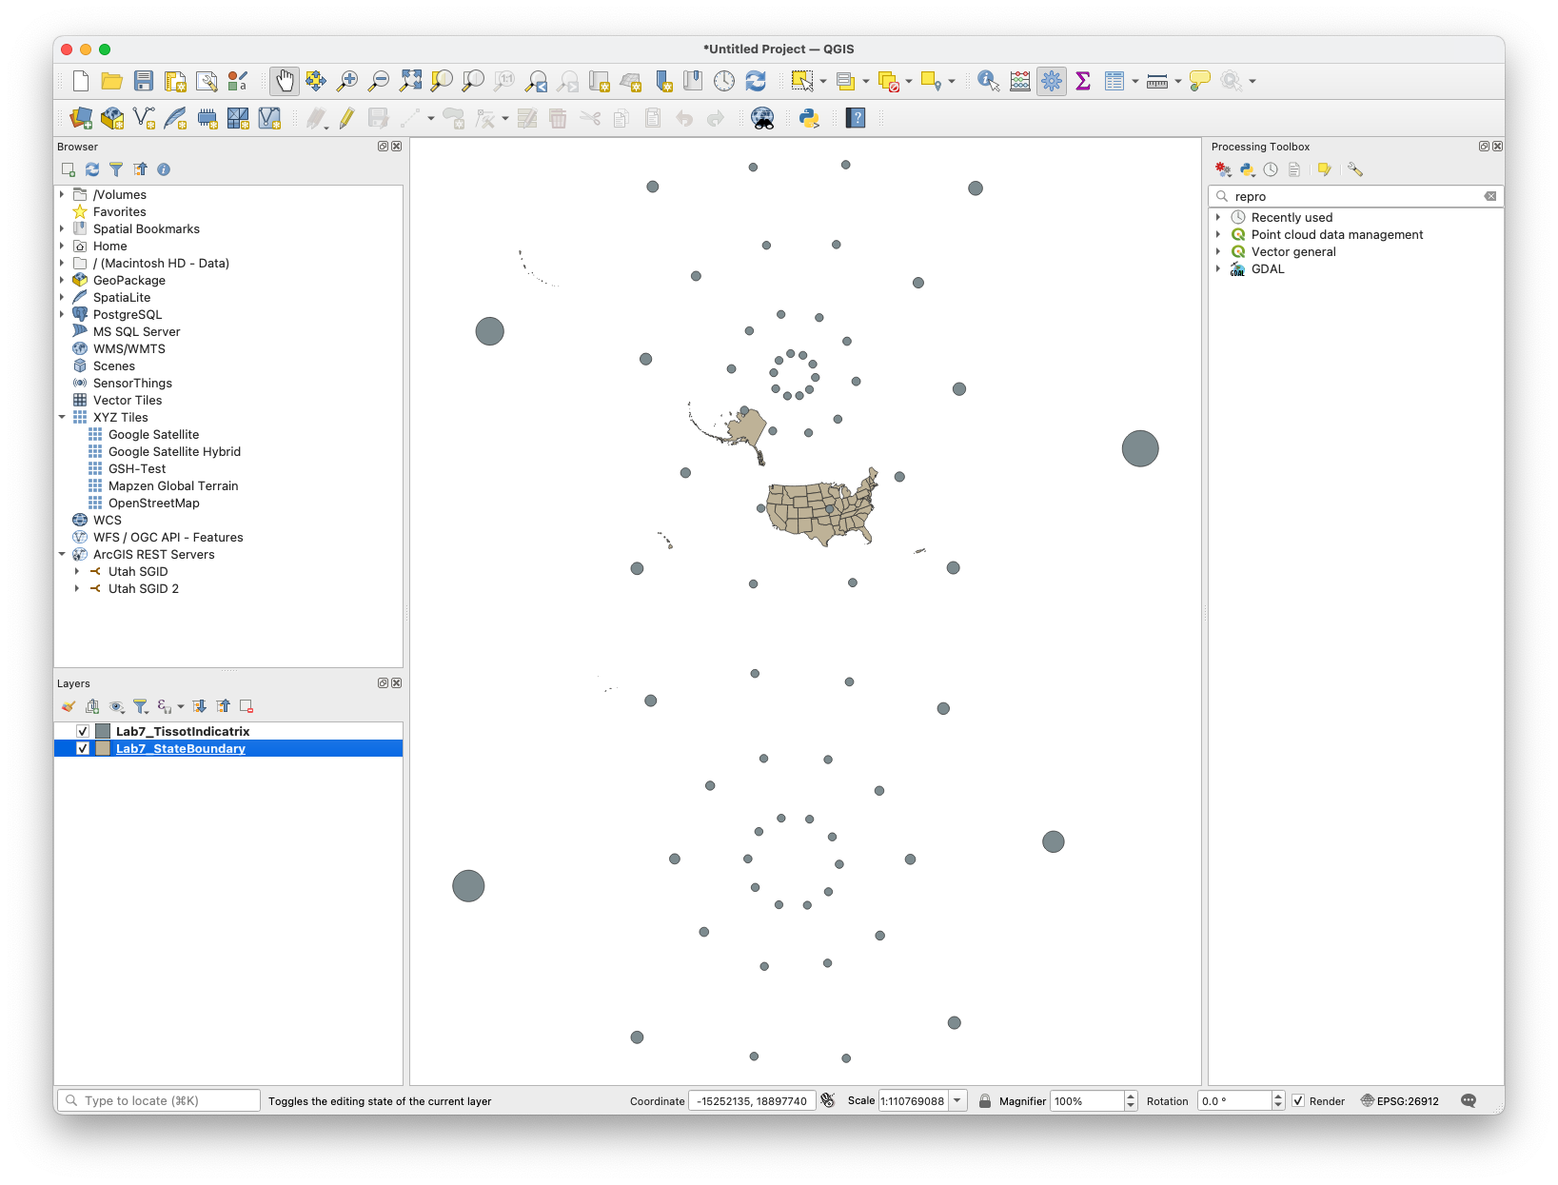Refresh the Browser panel

92,169
